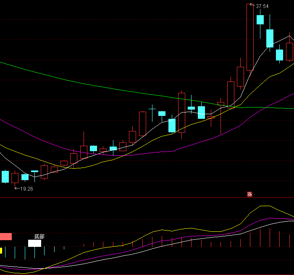This screenshot has width=294, height=275.
Task: Click the 19.26 low price label
Action: point(26,189)
